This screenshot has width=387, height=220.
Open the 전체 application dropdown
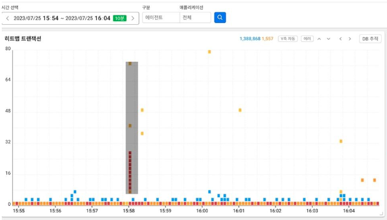pyautogui.click(x=195, y=18)
